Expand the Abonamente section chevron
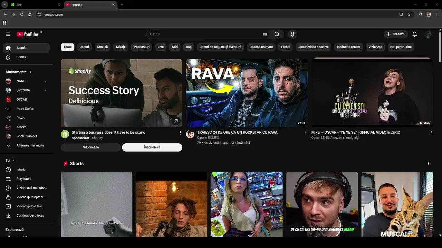 pos(30,72)
